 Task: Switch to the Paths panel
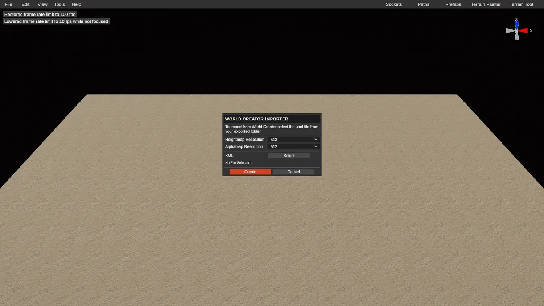tap(423, 4)
